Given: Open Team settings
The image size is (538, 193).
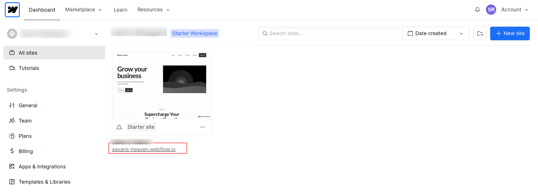Looking at the screenshot, I should [x=54, y=121].
